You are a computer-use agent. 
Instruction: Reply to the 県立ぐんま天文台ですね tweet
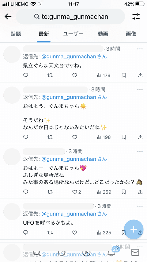[x=25, y=75]
